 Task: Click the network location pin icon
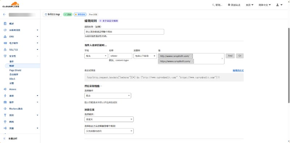(x=5, y=122)
